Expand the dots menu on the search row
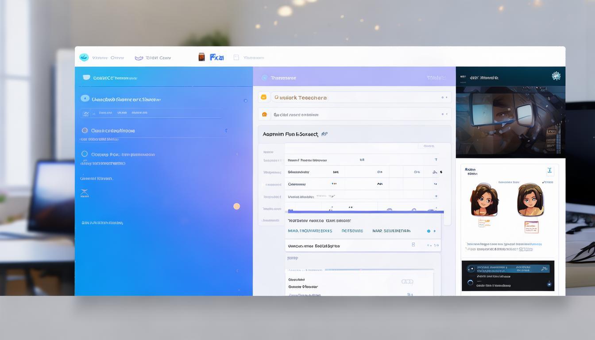Screen dimensions: 595x340 444,97
